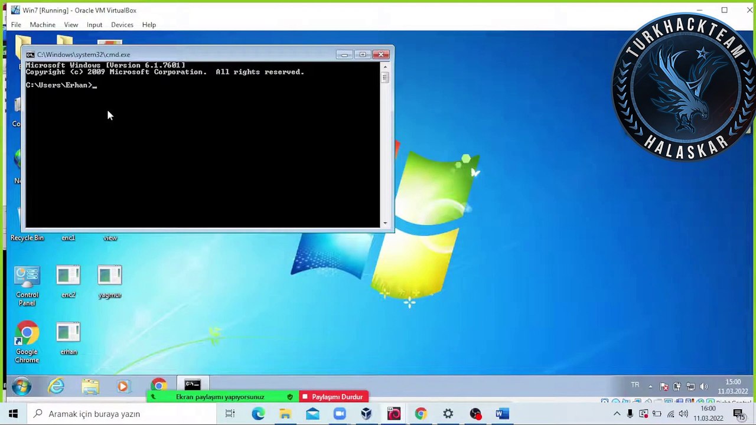Click the cmd.exe title bar system icon
756x425 pixels.
[x=30, y=54]
